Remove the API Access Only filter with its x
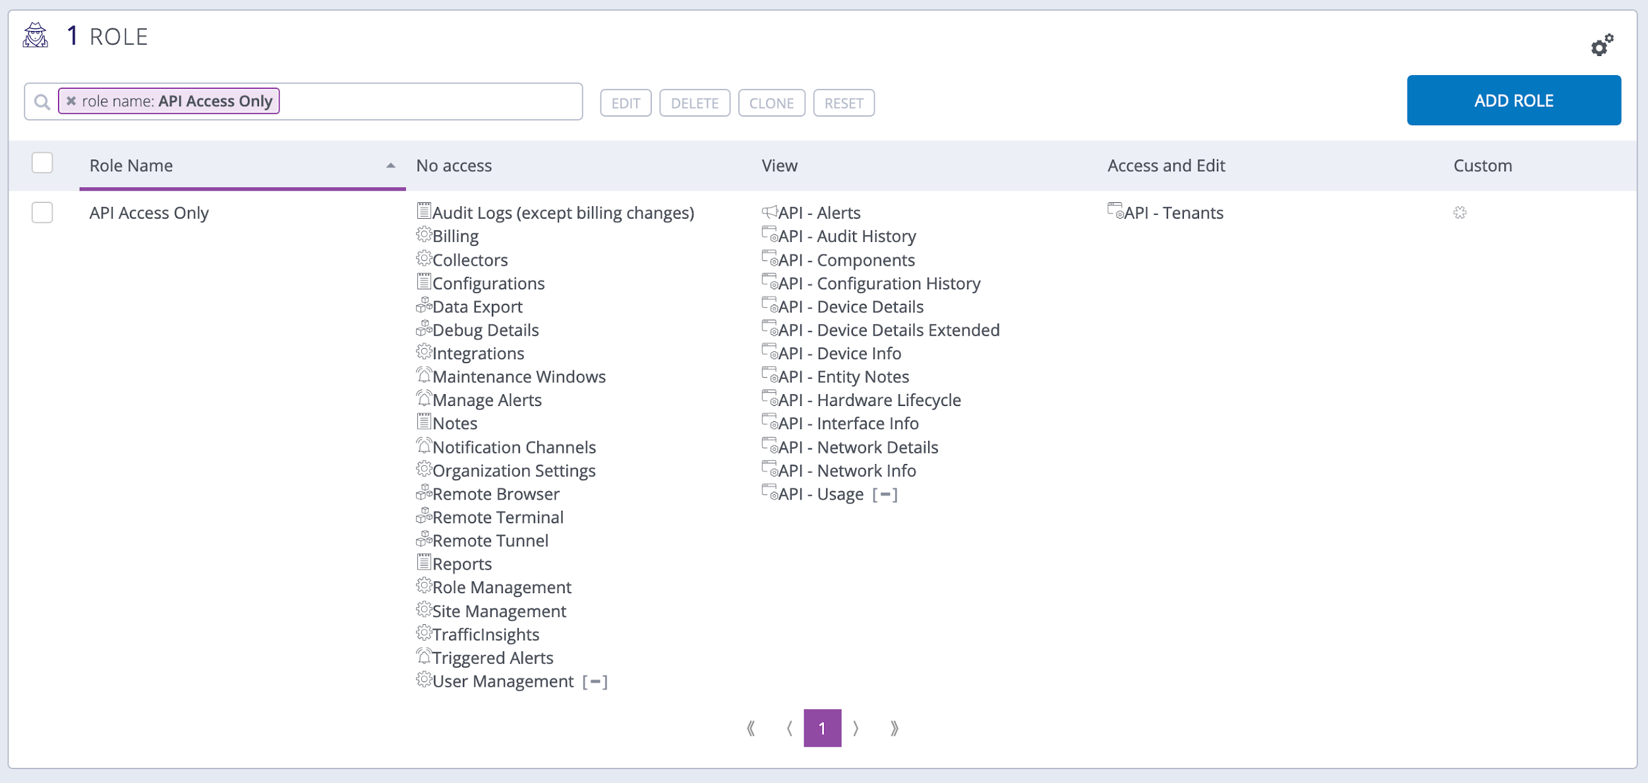 [x=73, y=101]
